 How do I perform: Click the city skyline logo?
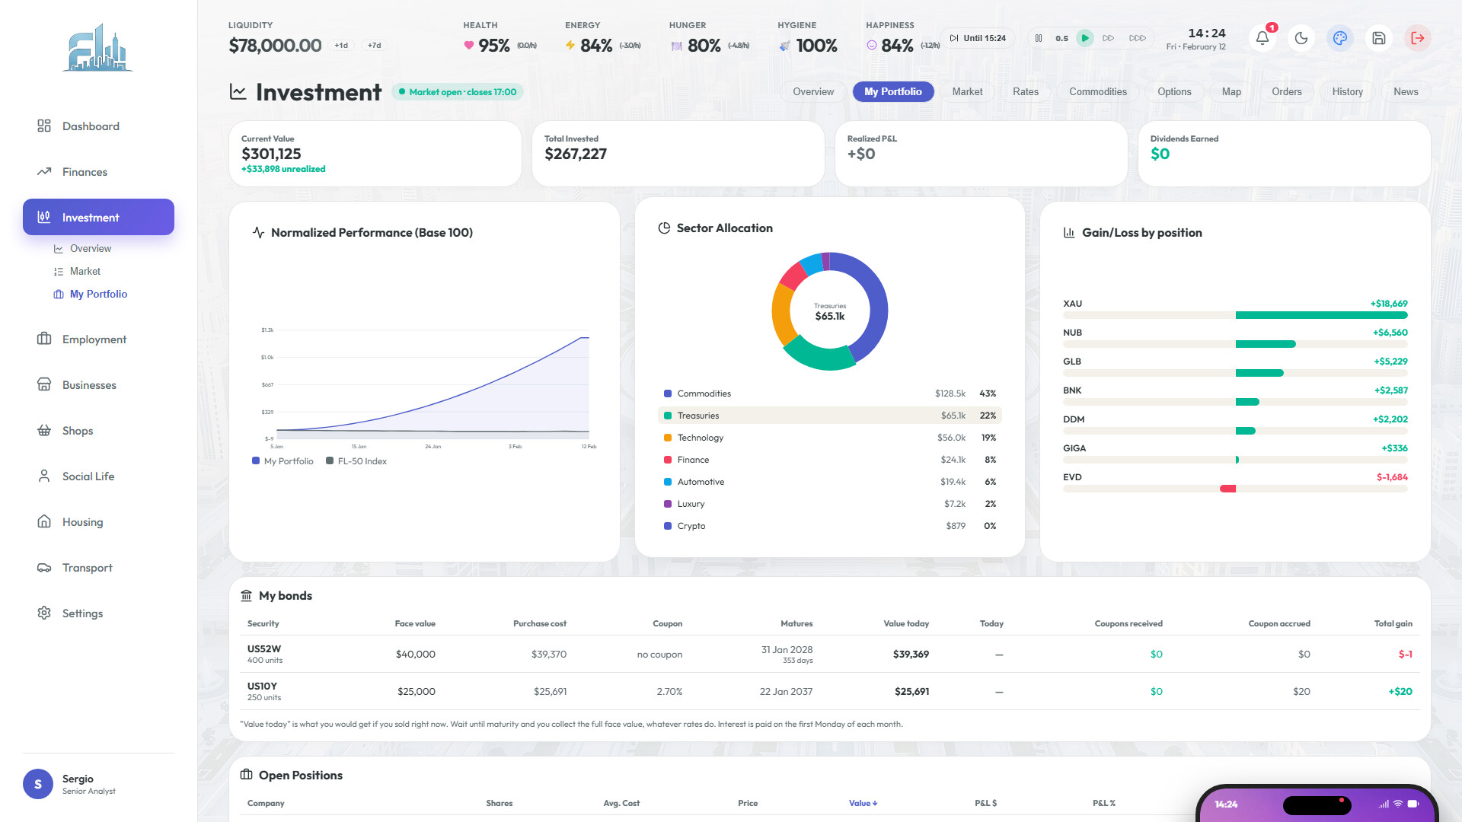98,47
